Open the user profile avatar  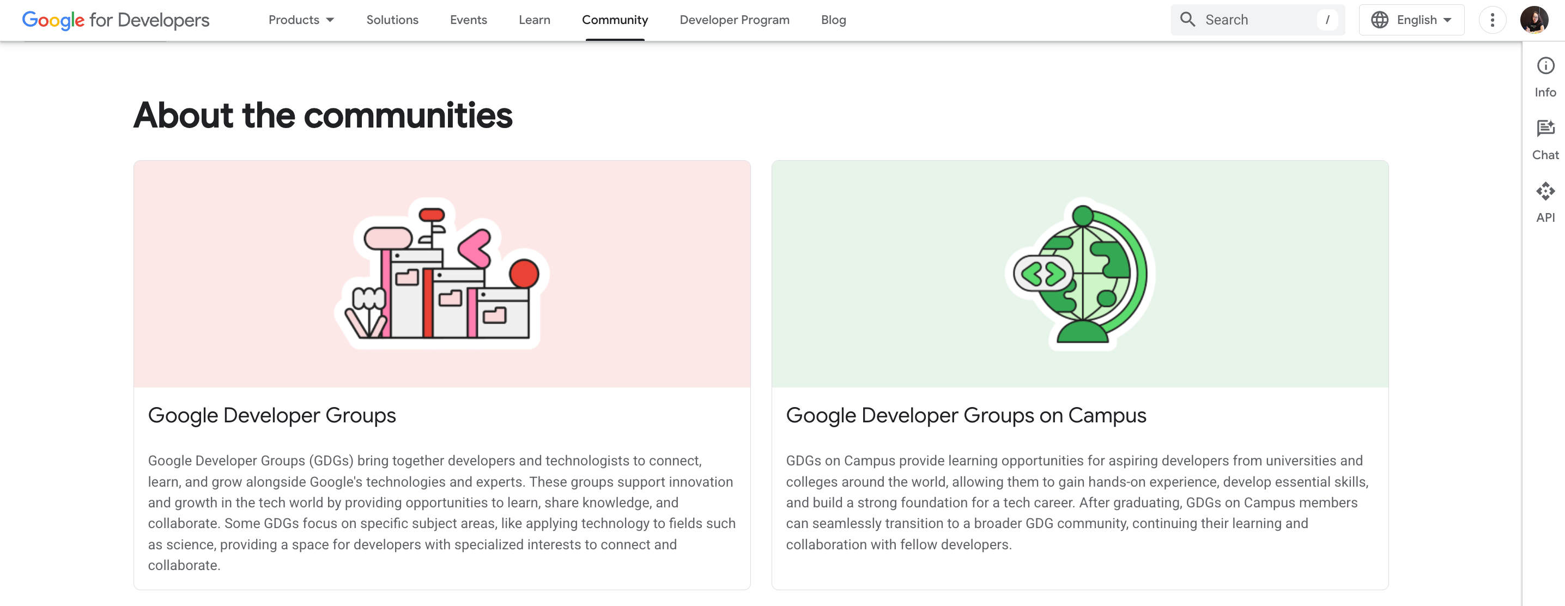pos(1533,20)
